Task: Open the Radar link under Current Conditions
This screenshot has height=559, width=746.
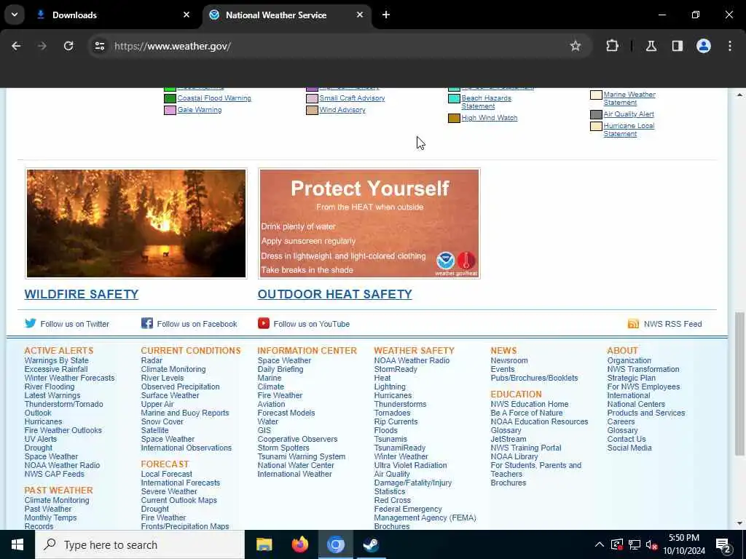Action: 152,360
